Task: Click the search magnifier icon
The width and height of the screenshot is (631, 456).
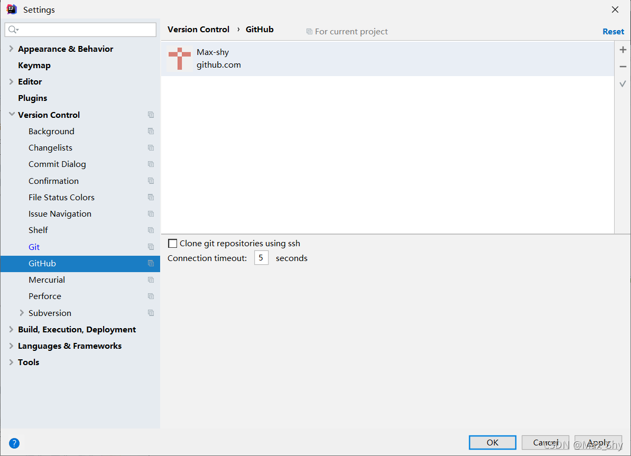Action: pyautogui.click(x=13, y=30)
